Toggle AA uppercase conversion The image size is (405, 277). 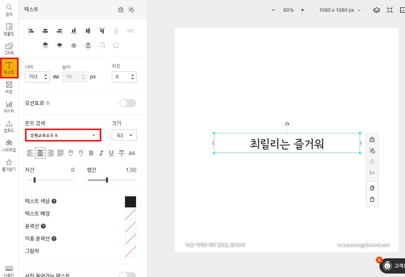pyautogui.click(x=132, y=153)
